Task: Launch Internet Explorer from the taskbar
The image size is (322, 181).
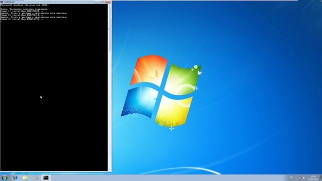Action: (15, 177)
